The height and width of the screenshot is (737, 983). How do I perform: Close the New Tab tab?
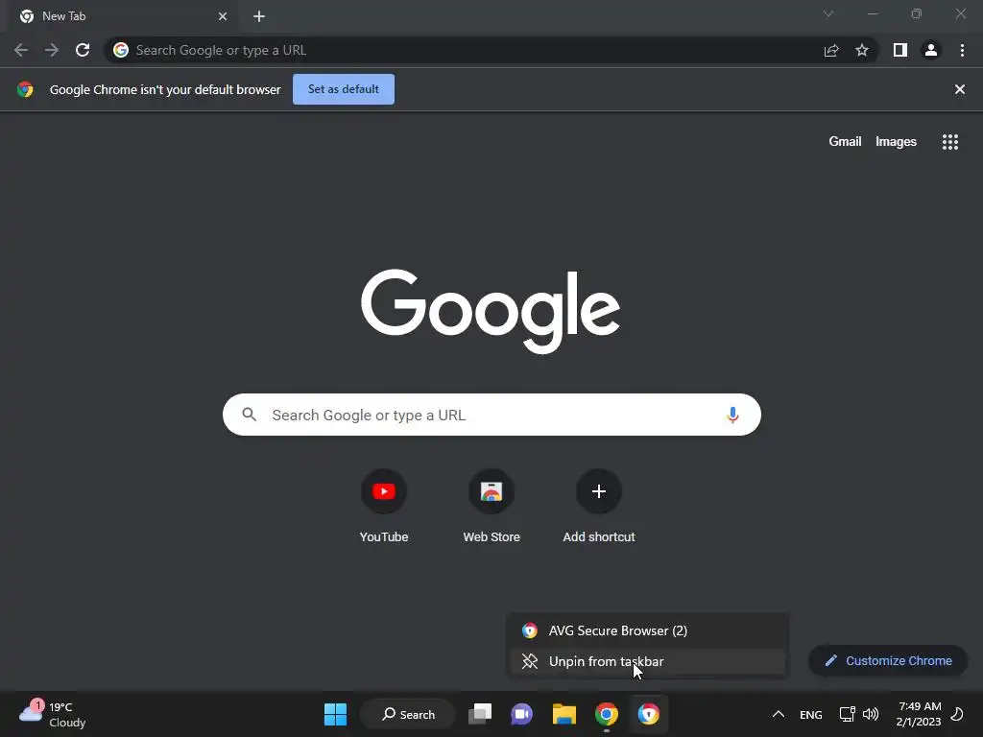pyautogui.click(x=223, y=16)
